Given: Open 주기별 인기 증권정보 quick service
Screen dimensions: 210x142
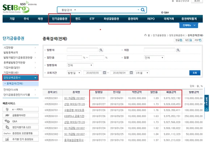Looking at the screenshot, I should 21,139.
